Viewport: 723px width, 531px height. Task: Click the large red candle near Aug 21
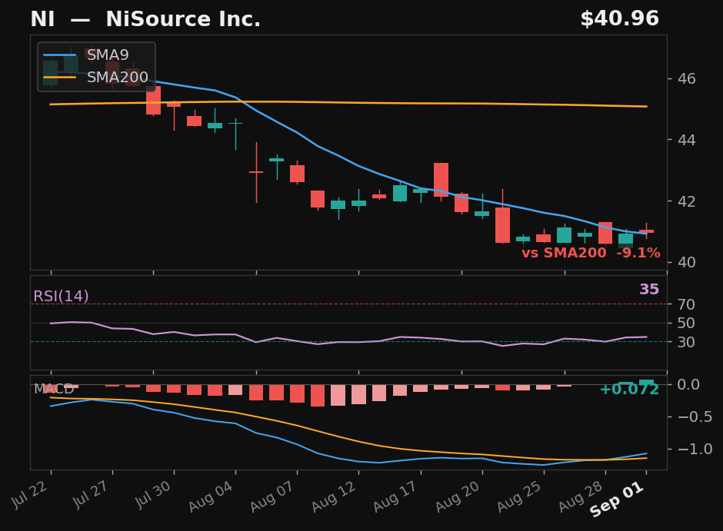coord(502,224)
